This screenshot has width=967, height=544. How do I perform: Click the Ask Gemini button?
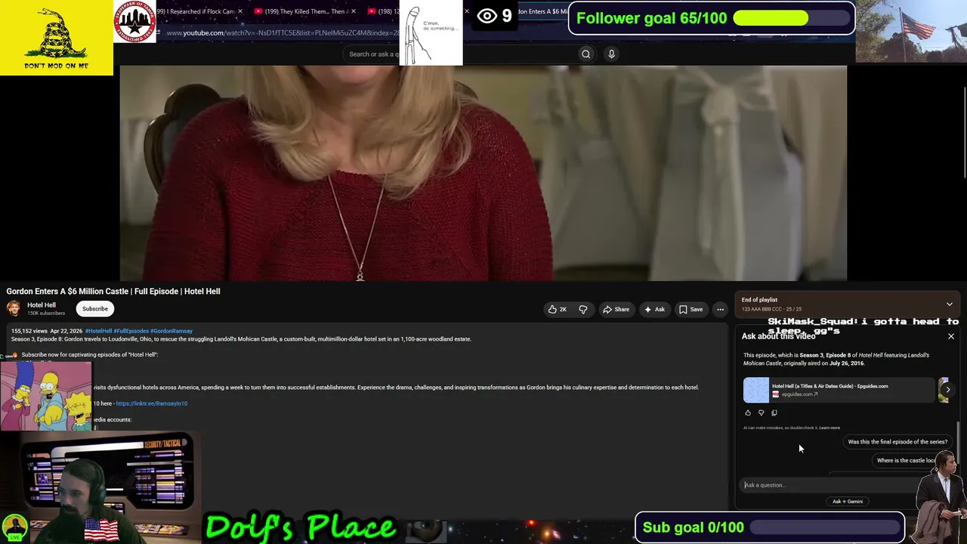click(x=847, y=501)
